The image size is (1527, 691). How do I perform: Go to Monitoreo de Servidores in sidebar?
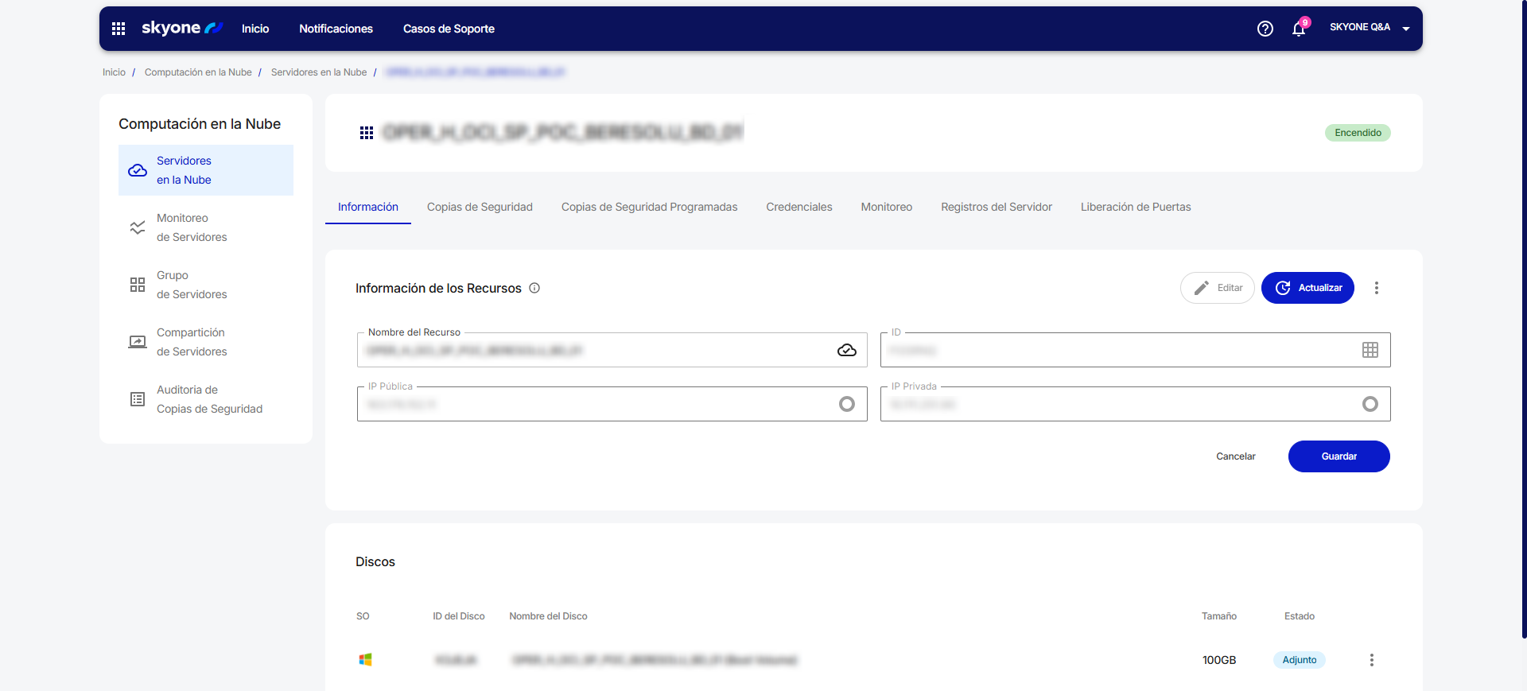[192, 227]
